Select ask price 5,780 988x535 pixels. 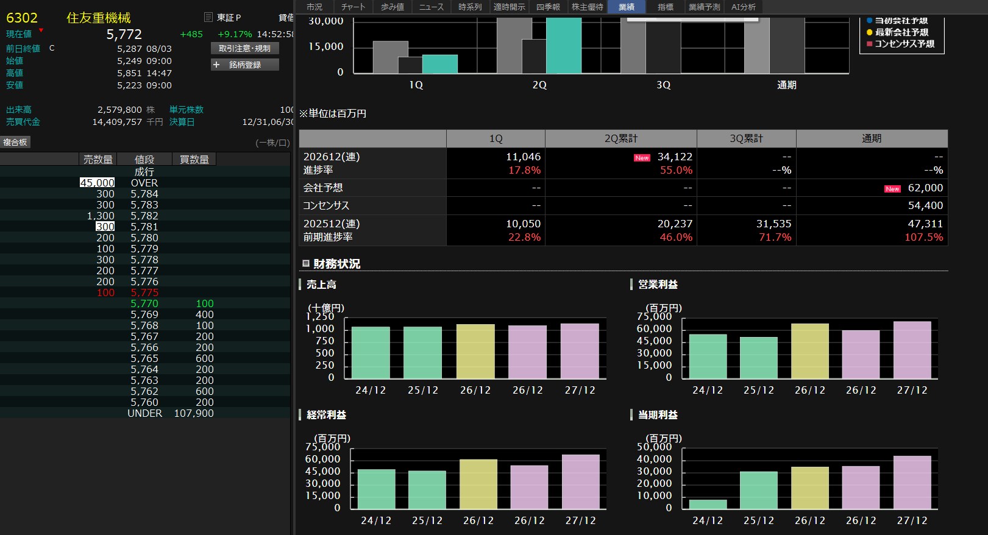144,238
